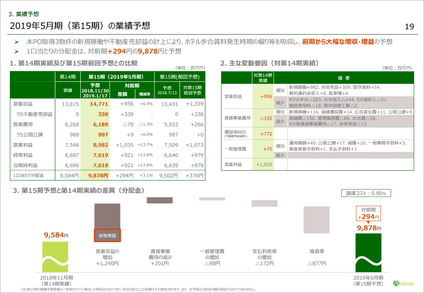Viewport: 424px width, 293px height.
Task: Click the 一般管理費の増加 waterfall bar
Action: [212, 199]
